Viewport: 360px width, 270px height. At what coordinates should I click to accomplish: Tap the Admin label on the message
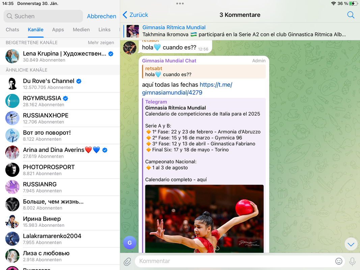click(x=259, y=61)
